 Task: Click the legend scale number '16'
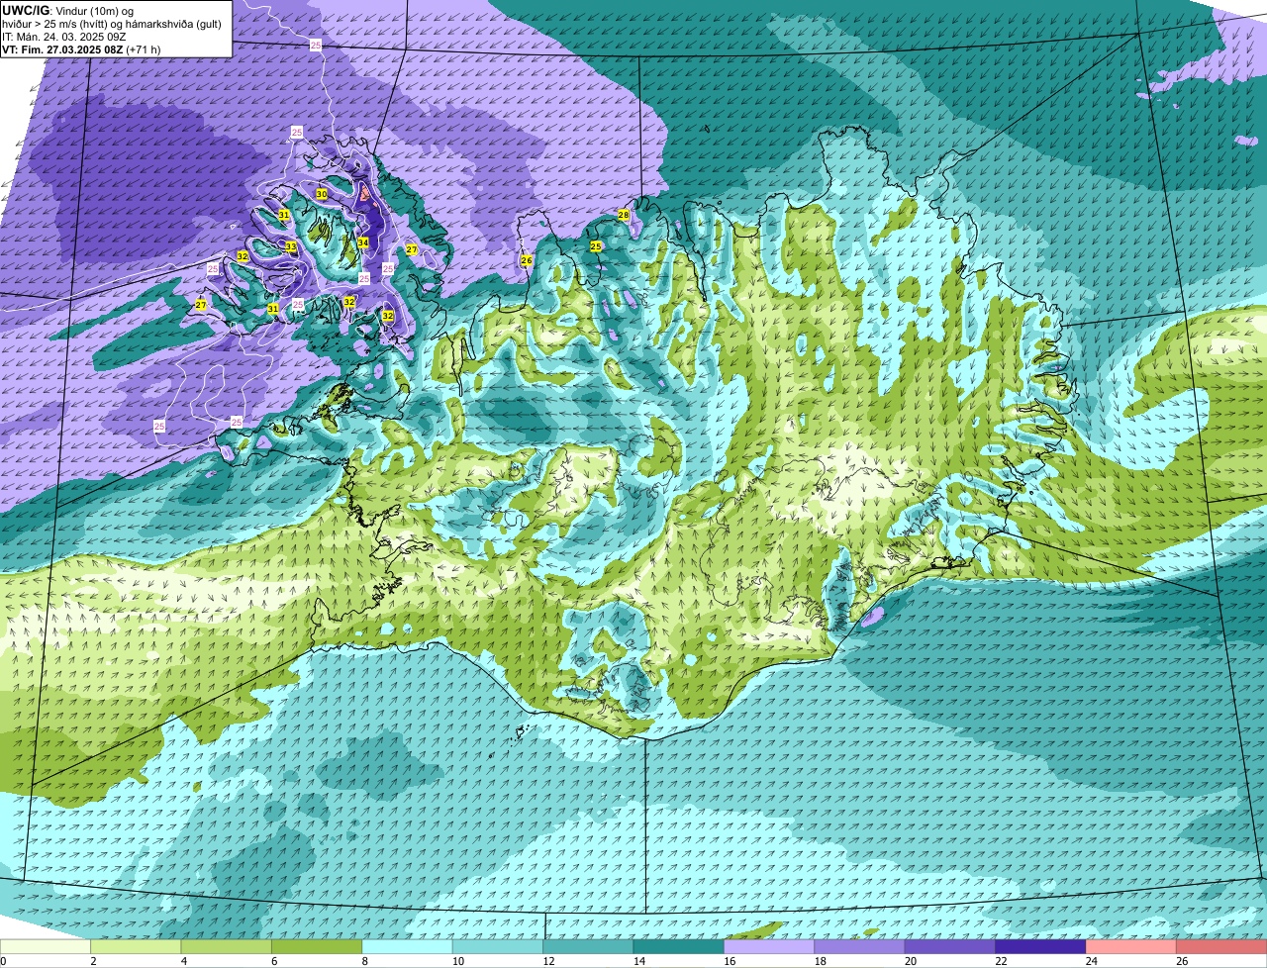coord(728,961)
